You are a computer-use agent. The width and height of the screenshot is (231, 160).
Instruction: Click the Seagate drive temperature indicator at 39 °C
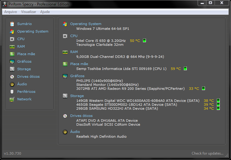(x=218, y=105)
